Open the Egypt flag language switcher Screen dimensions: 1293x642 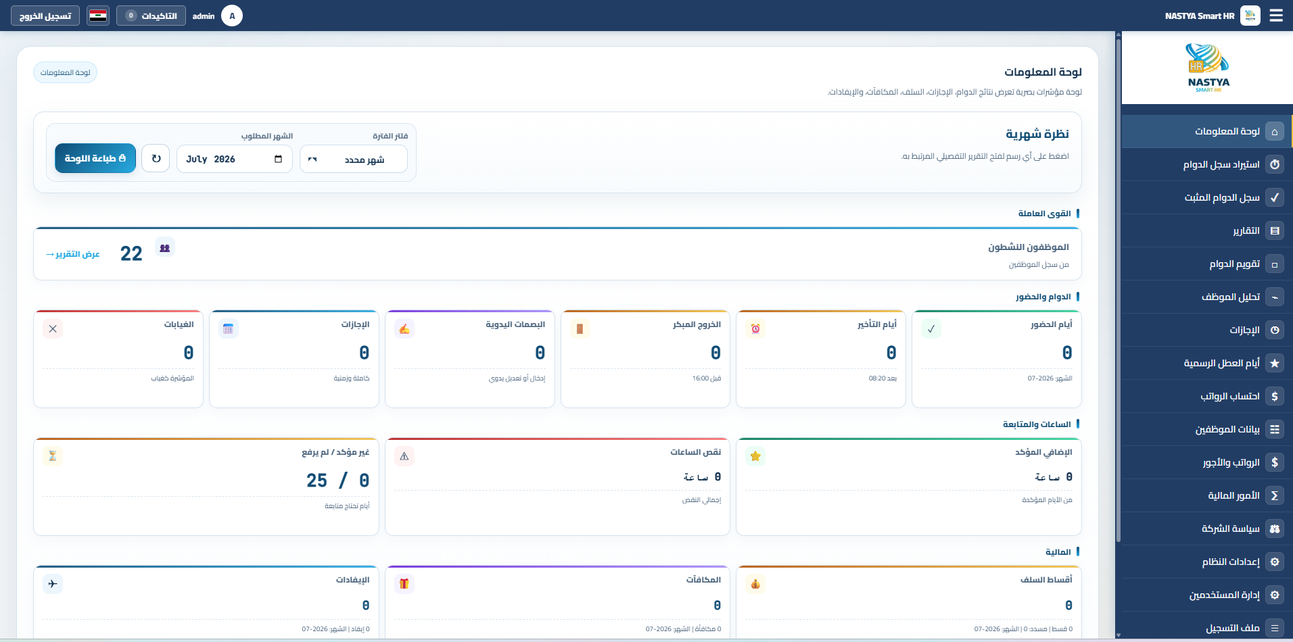(98, 16)
